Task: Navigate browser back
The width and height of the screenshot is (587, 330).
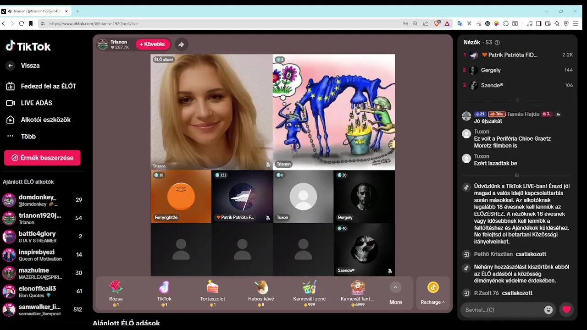Action: point(4,23)
